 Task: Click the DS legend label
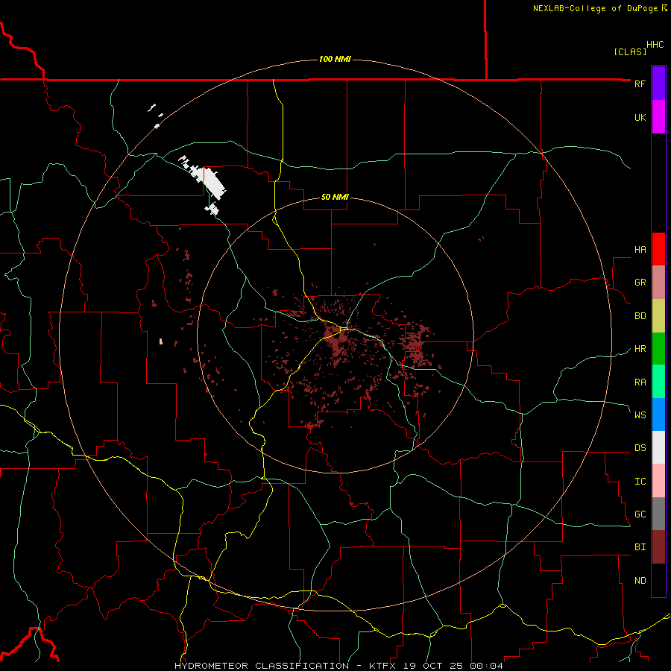(x=640, y=447)
